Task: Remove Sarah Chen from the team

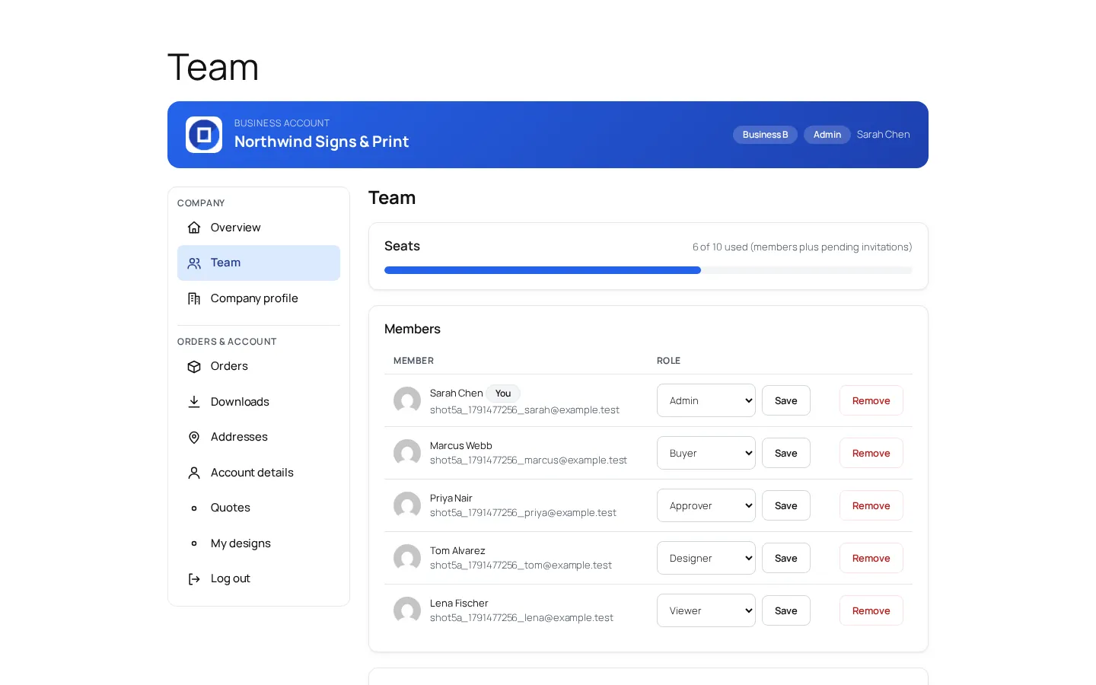Action: pos(871,400)
